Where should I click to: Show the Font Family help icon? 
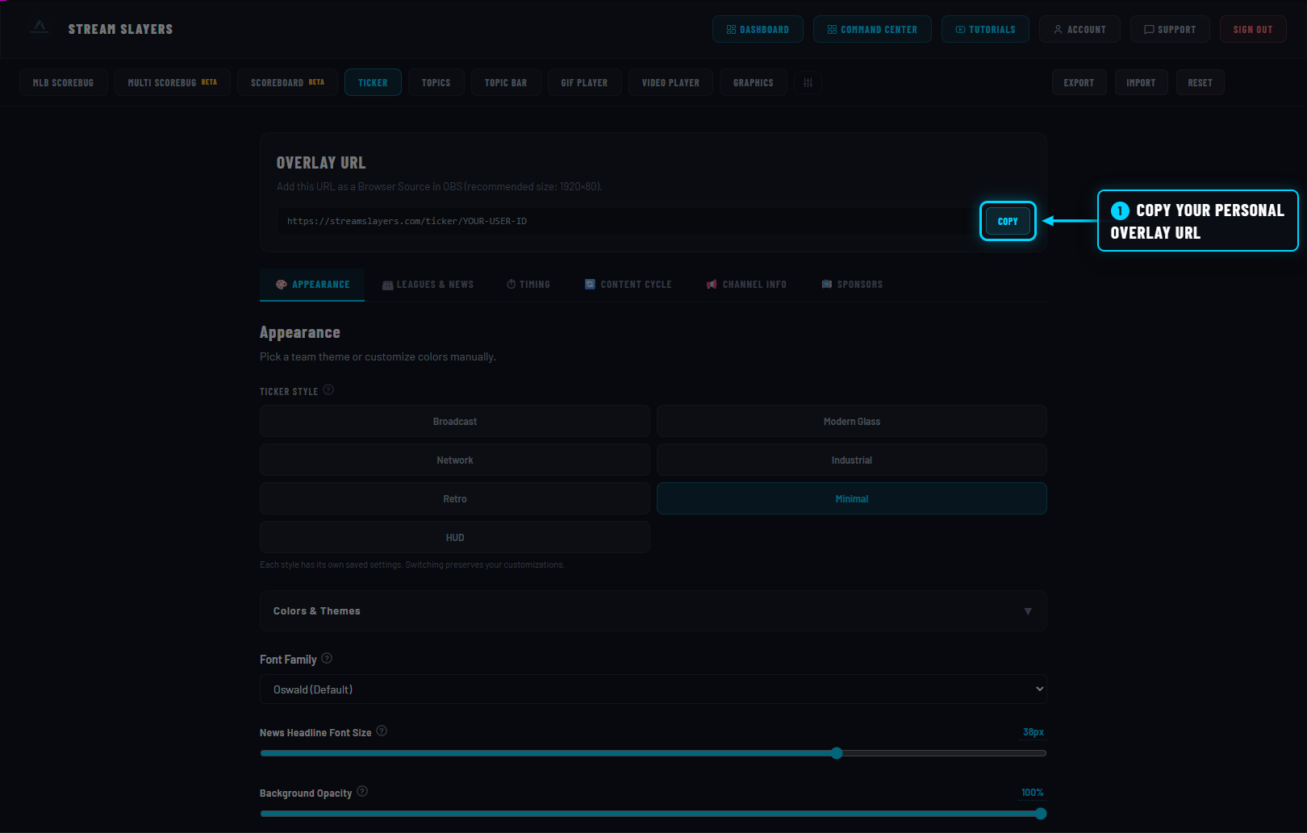[327, 658]
